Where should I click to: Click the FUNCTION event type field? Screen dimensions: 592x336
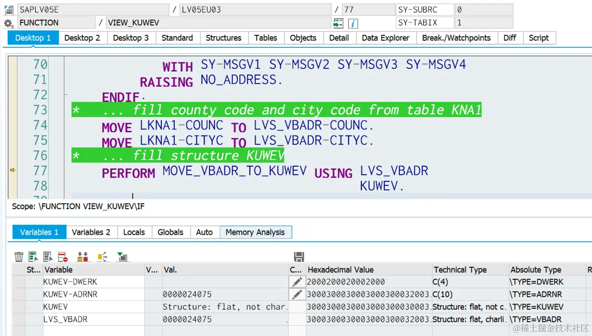tap(56, 22)
